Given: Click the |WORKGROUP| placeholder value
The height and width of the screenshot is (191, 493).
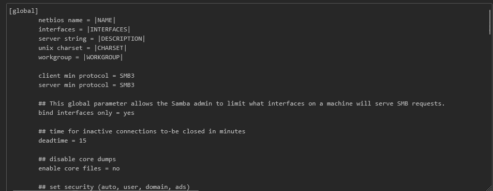Looking at the screenshot, I should [103, 57].
